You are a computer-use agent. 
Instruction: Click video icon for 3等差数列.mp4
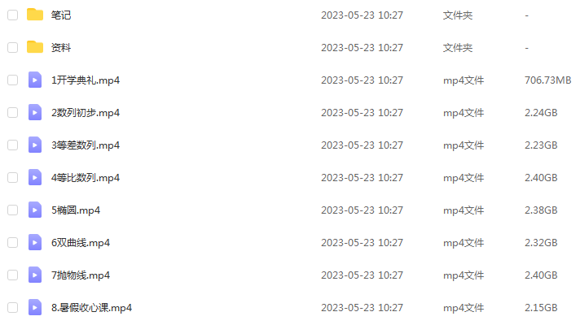(x=35, y=145)
